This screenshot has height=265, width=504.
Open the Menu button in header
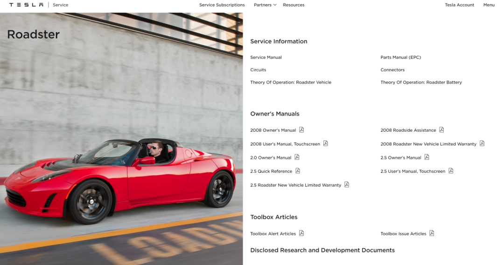tap(489, 5)
